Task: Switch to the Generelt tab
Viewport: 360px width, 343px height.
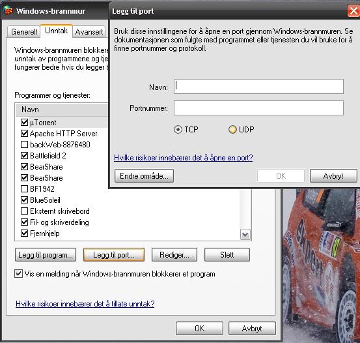Action: 24,32
